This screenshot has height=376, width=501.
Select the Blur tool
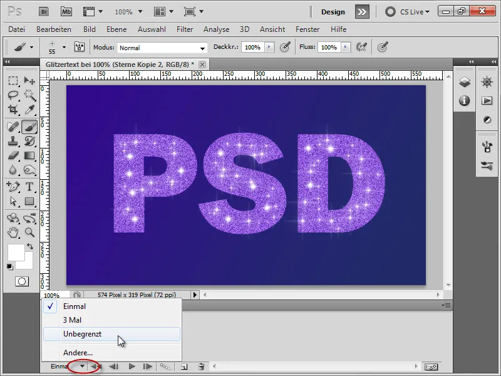(x=13, y=170)
